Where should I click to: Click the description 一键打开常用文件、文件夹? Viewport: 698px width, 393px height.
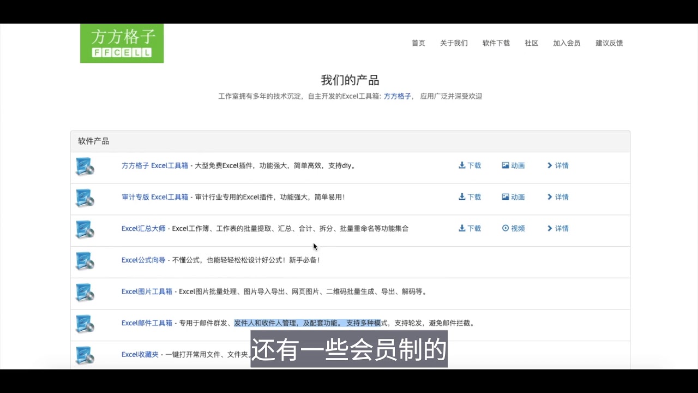click(208, 354)
